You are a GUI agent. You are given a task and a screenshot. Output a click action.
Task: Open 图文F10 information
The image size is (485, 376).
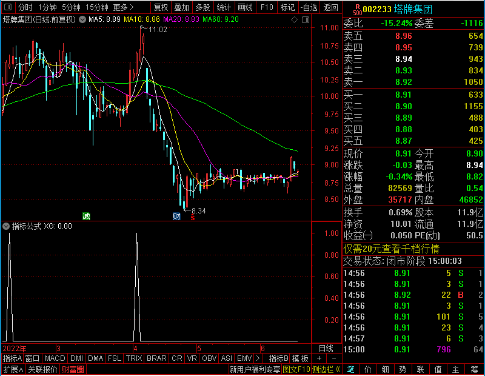tap(296, 369)
